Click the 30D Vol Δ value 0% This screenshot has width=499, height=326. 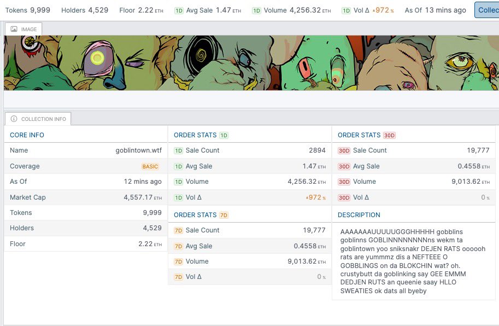(485, 197)
